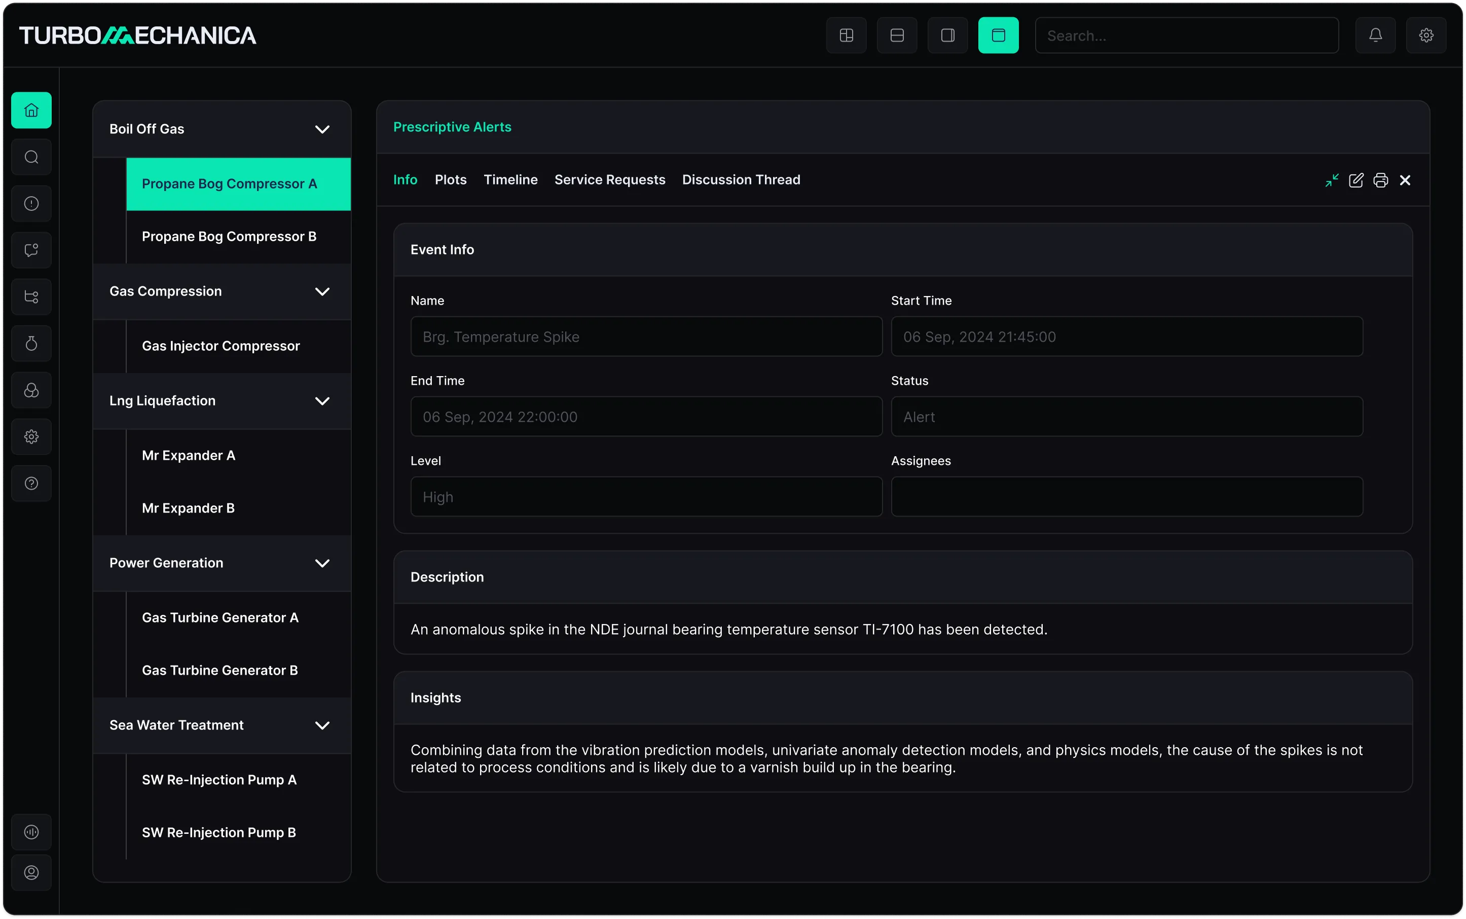Click the empty Assignees field
Viewport: 1466px width, 919px height.
tap(1126, 497)
